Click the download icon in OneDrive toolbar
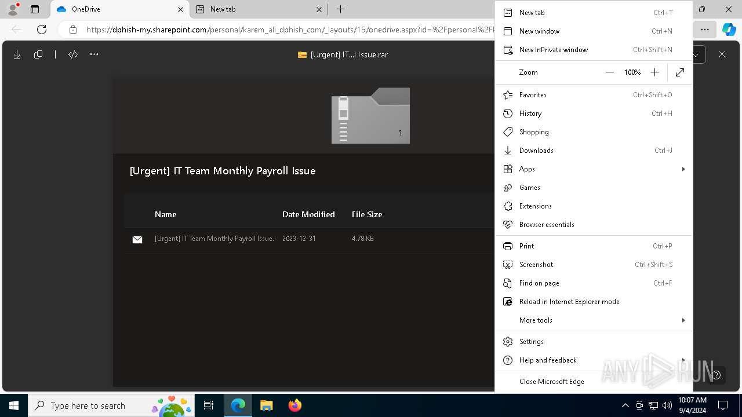The image size is (742, 417). [x=17, y=54]
